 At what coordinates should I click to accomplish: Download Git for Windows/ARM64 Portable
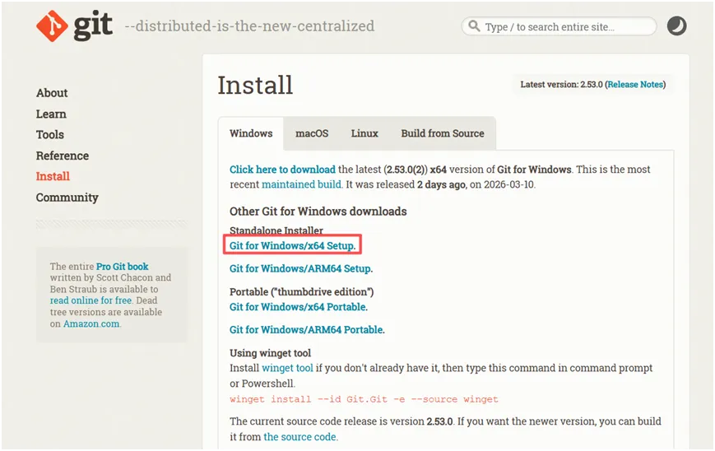(306, 330)
